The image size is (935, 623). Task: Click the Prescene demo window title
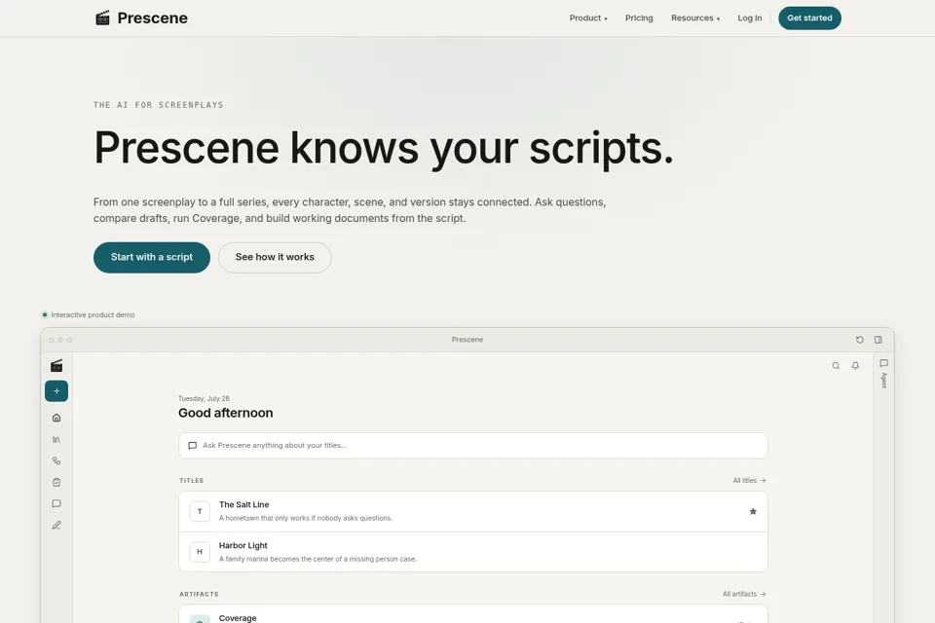click(467, 340)
